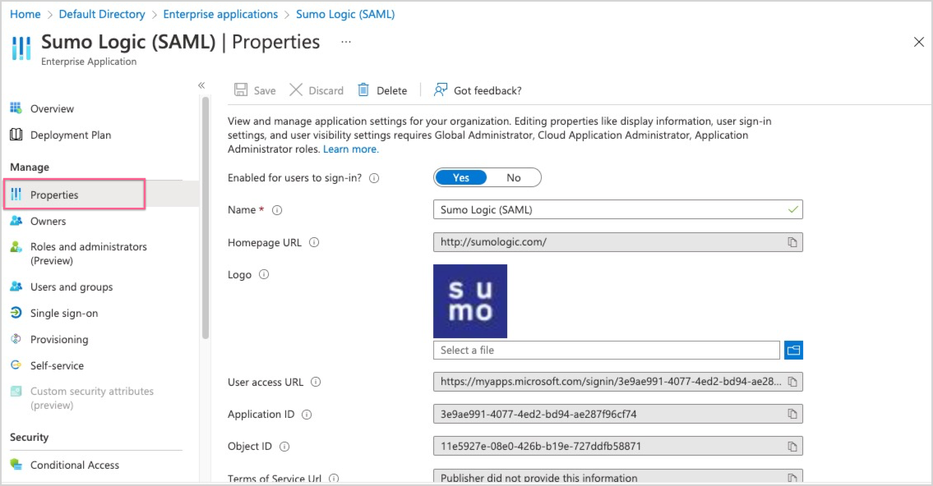Open the folder browse icon for logo upload
The image size is (933, 486).
(x=793, y=350)
